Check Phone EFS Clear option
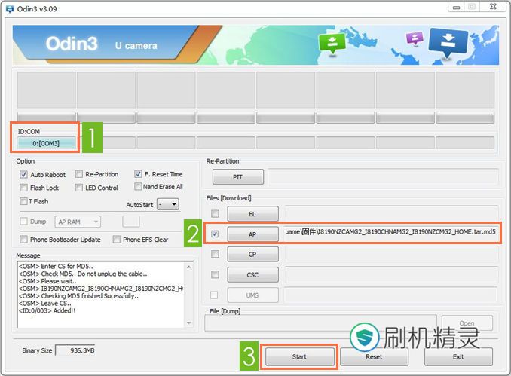This screenshot has height=376, width=511. pos(116,240)
